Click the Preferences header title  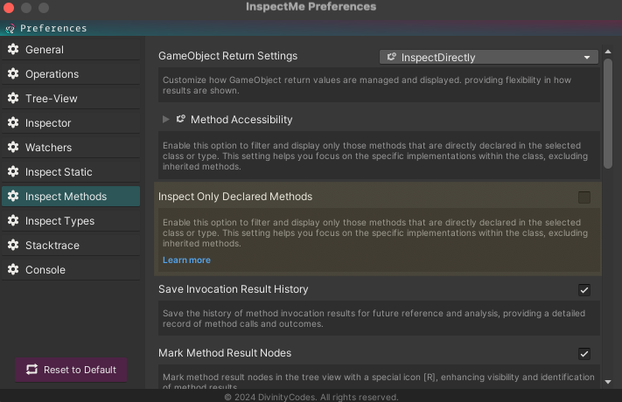[x=53, y=28]
